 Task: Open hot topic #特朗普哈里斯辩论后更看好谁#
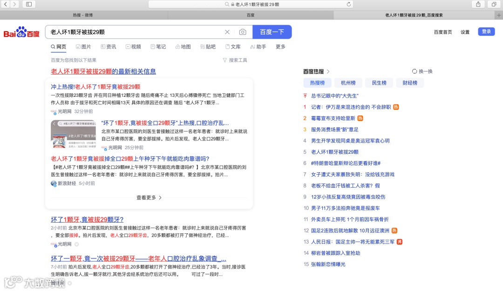point(346,163)
